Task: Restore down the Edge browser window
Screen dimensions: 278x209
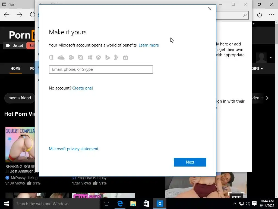Action: pyautogui.click(x=259, y=4)
